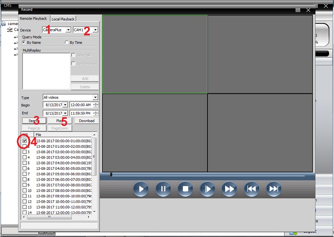Image resolution: width=334 pixels, height=237 pixels.
Task: Open the End date picker dropdown
Action: coord(65,113)
